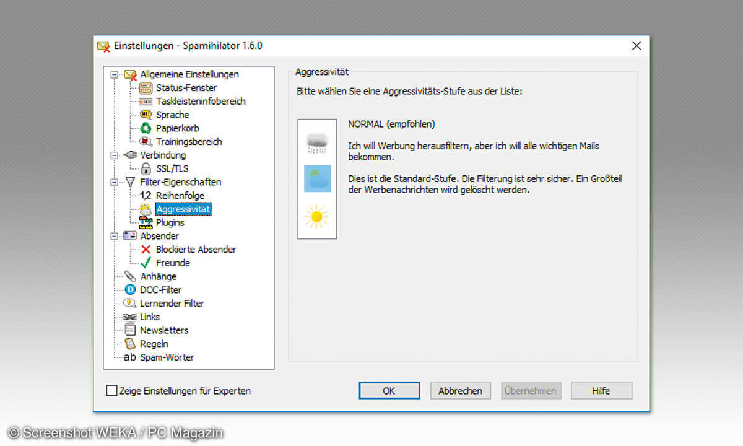Click the Verbindung plug icon
The height and width of the screenshot is (446, 743).
point(130,155)
